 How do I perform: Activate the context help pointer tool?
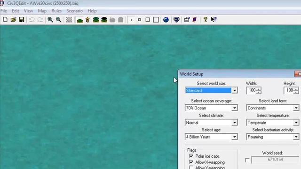(x=214, y=20)
